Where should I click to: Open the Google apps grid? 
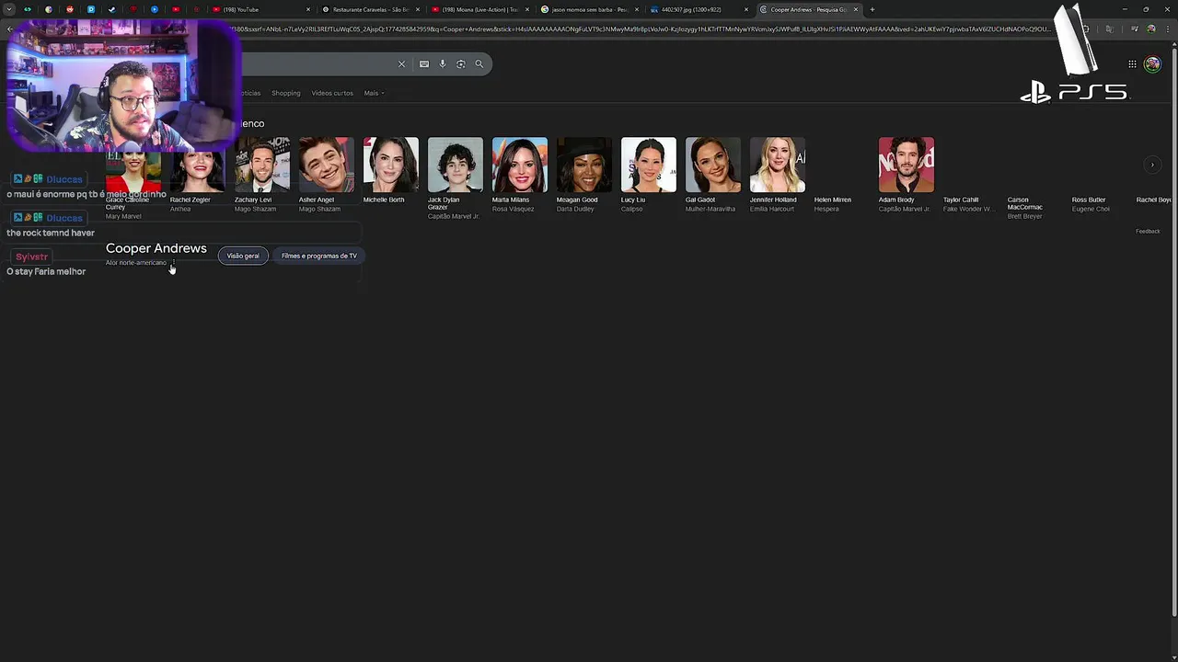tap(1132, 63)
